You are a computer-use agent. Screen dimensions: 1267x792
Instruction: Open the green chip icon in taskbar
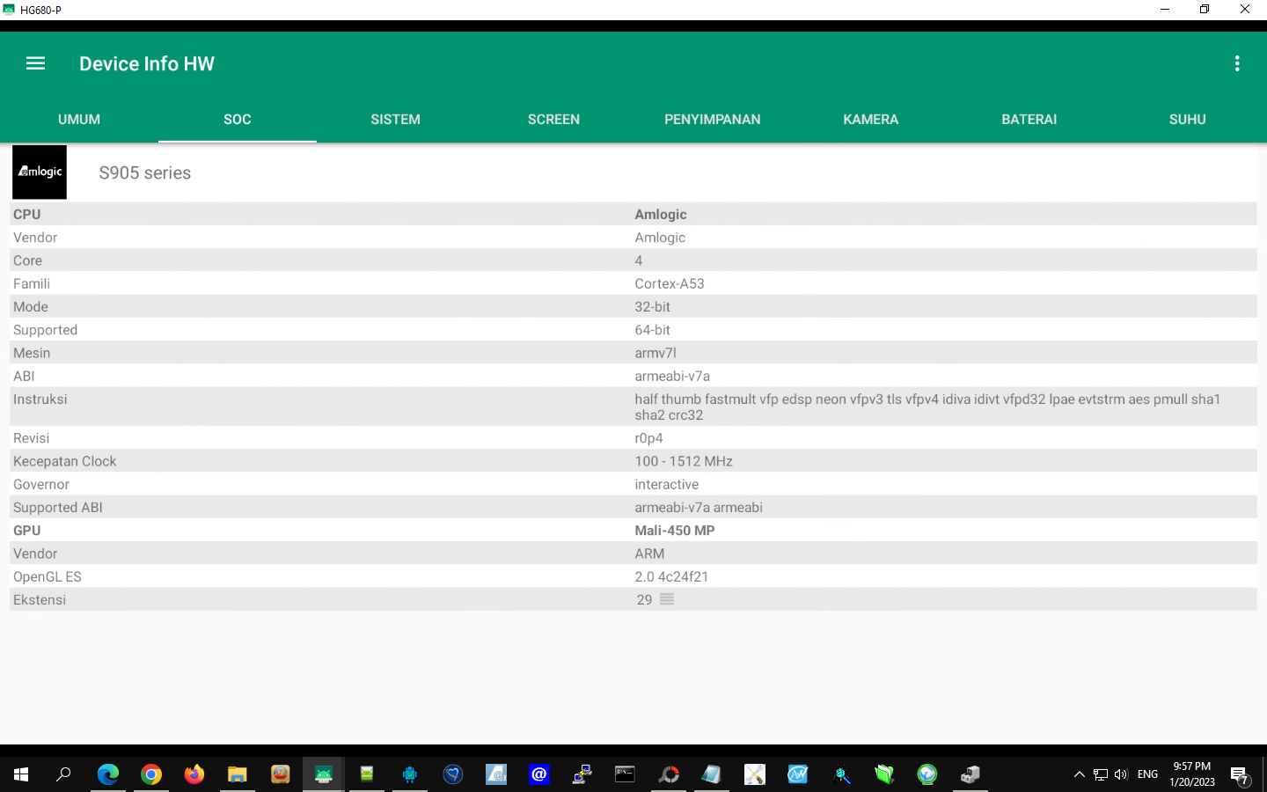coord(367,774)
